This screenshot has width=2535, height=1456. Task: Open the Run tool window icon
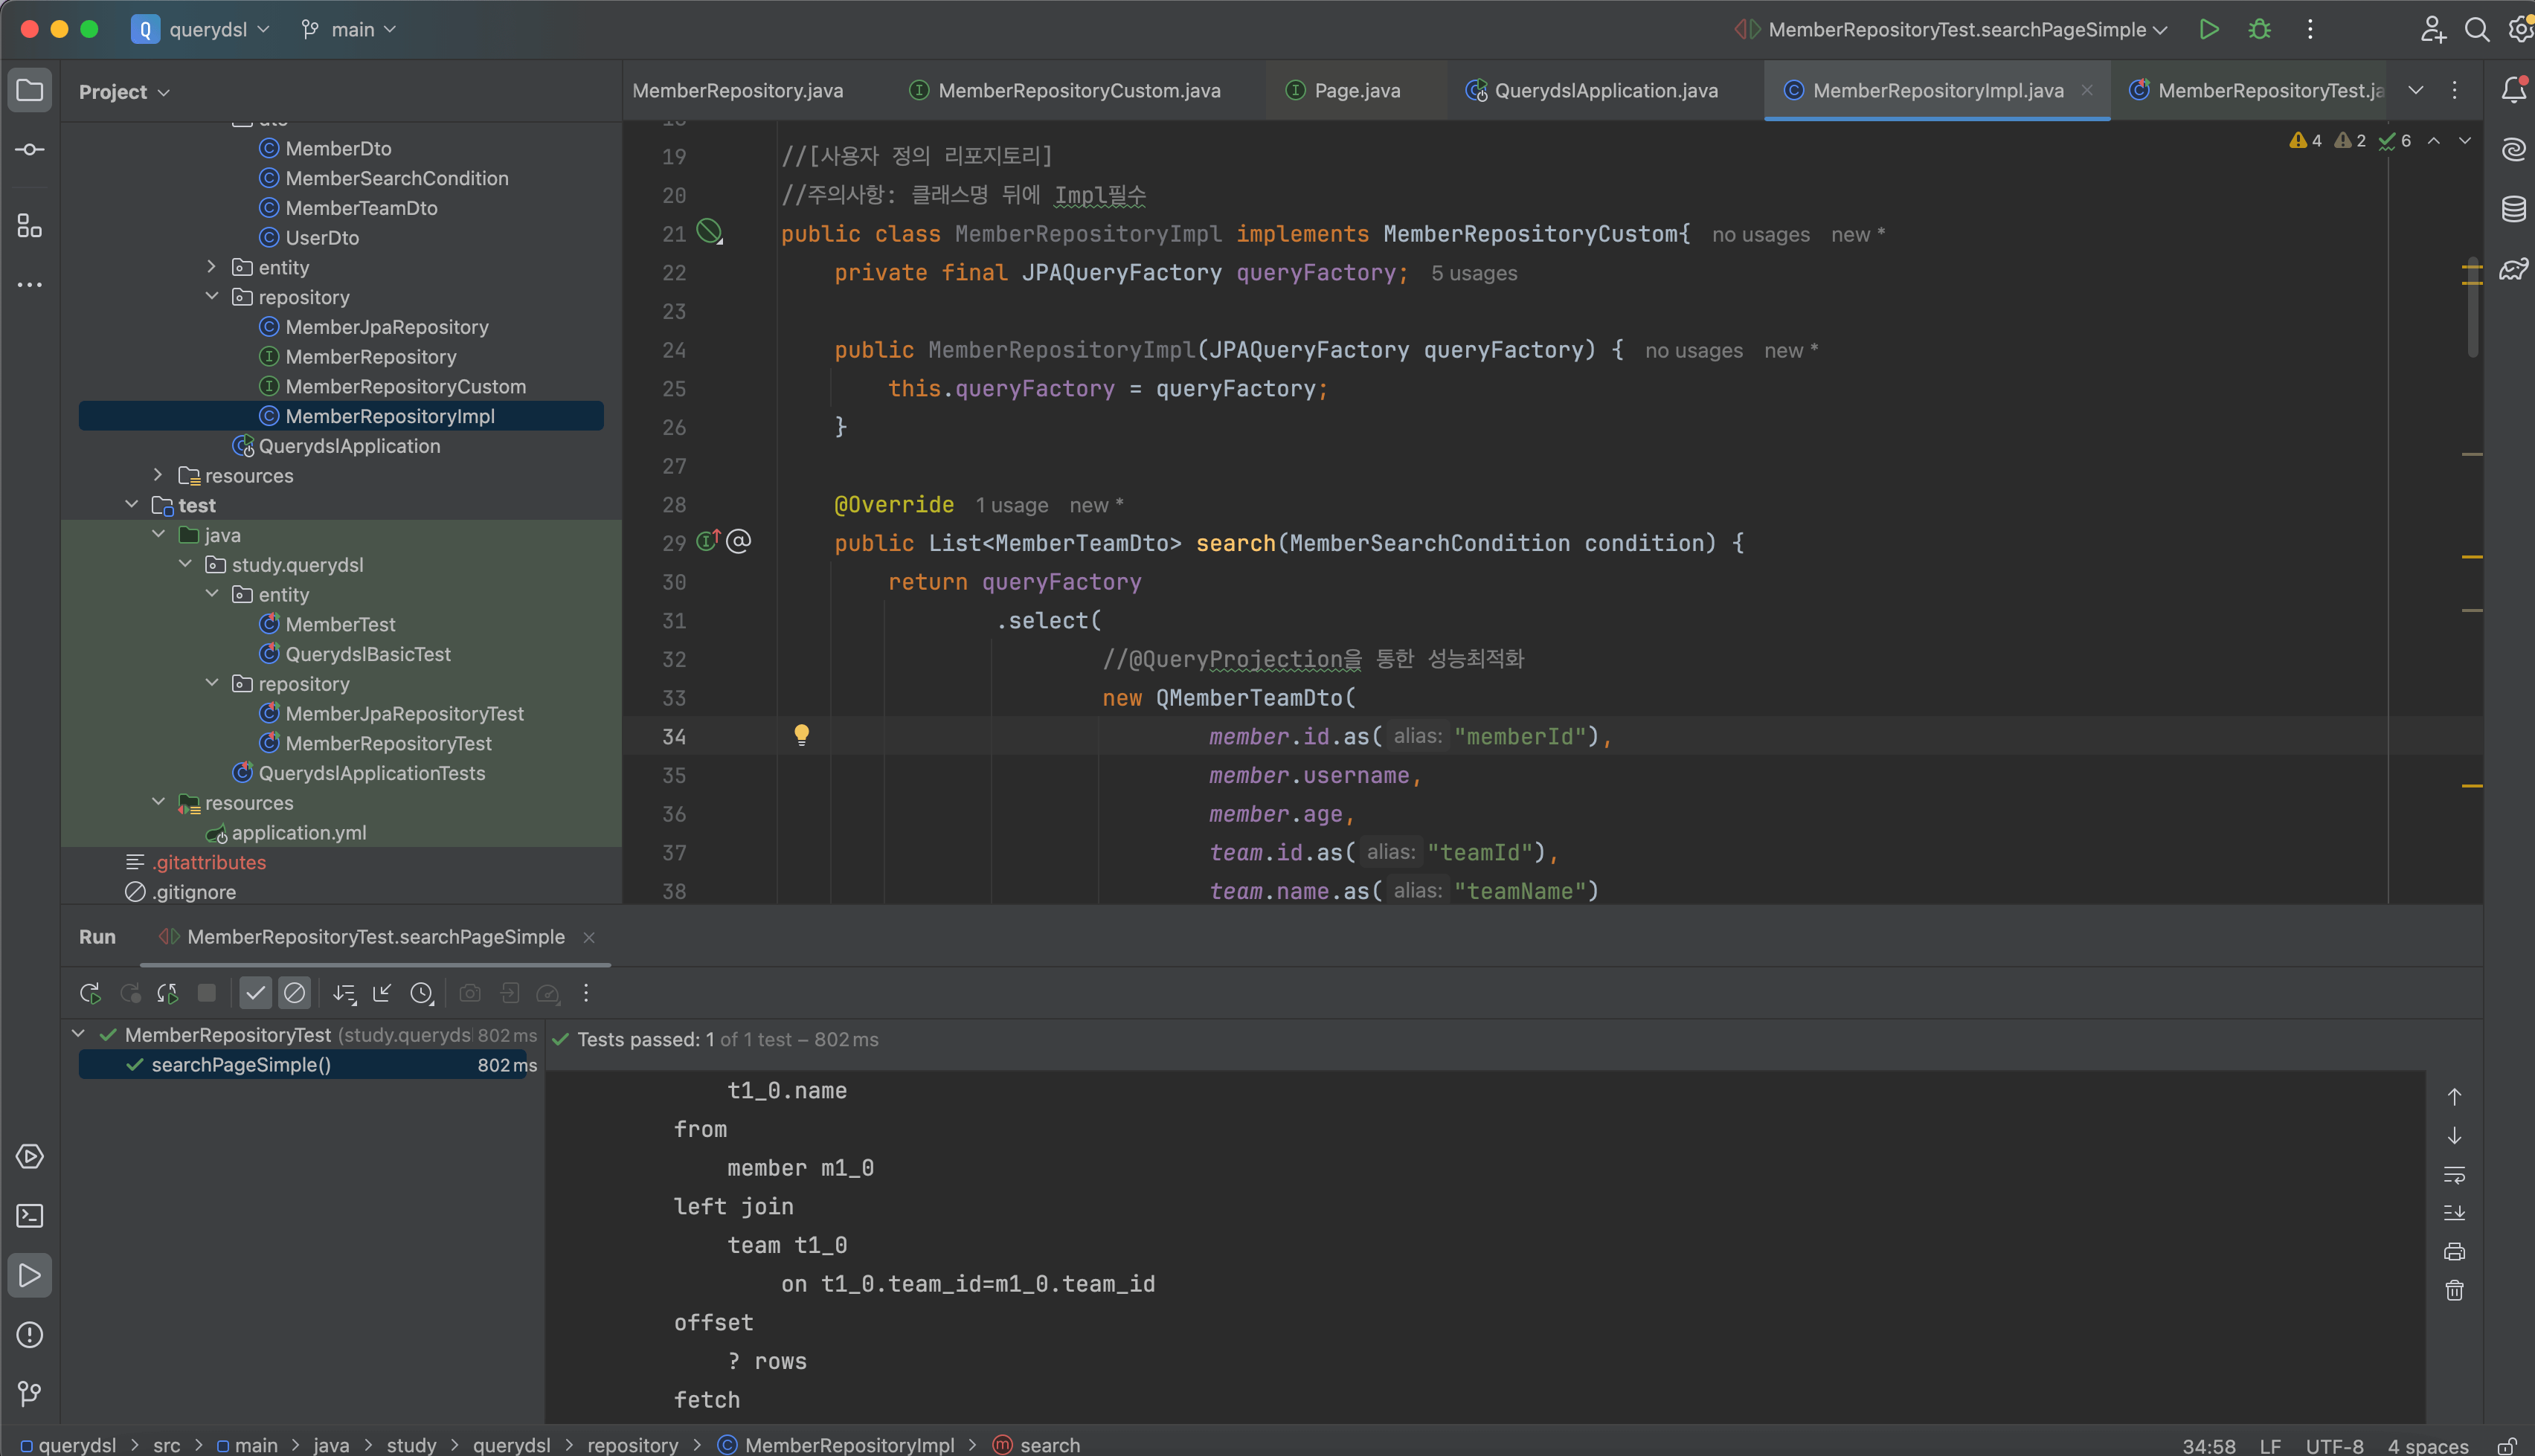(x=30, y=1276)
